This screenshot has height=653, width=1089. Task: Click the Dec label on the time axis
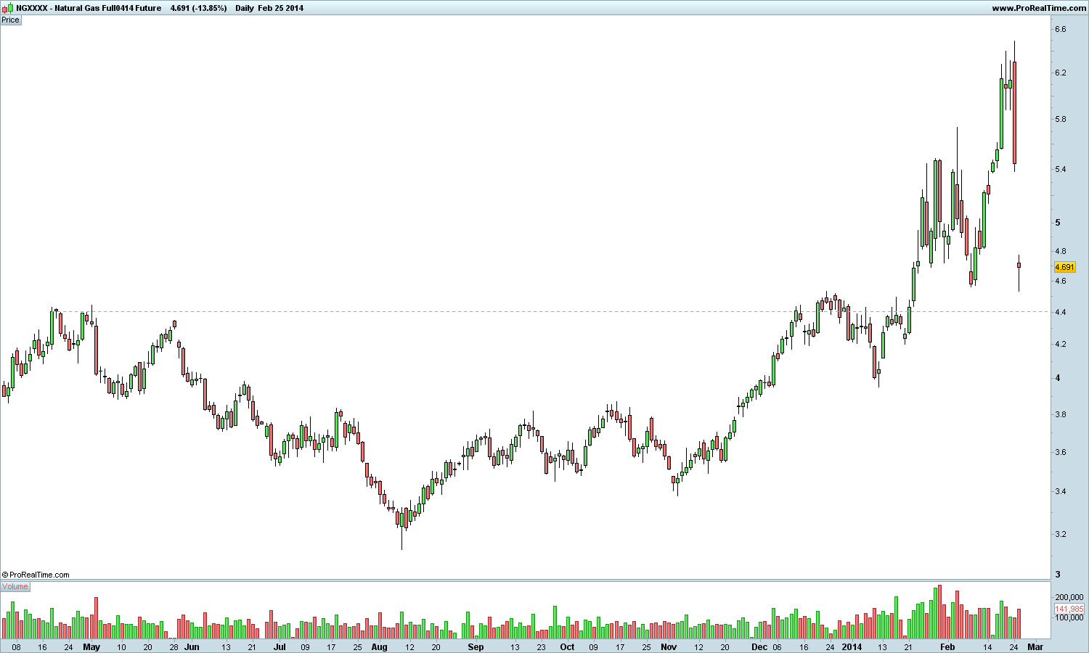click(759, 646)
